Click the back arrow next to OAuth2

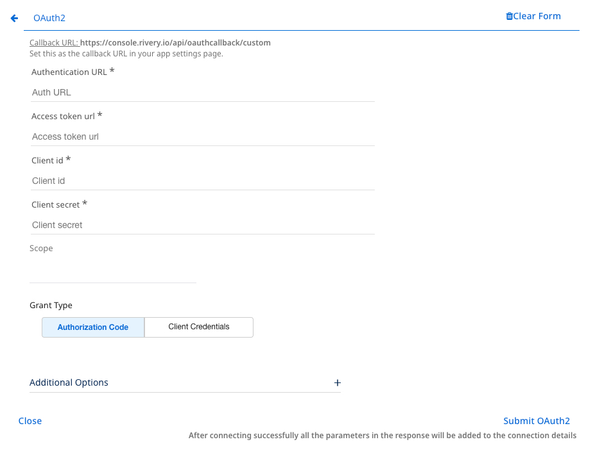point(14,19)
